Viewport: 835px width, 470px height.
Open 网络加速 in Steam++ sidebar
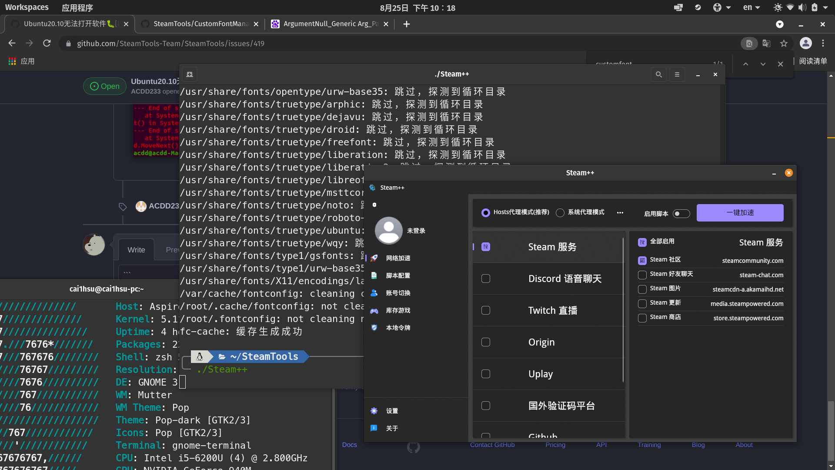click(397, 258)
